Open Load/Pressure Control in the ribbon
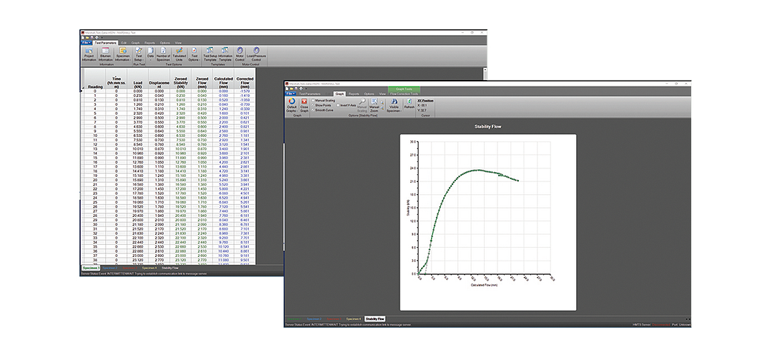 click(x=257, y=54)
